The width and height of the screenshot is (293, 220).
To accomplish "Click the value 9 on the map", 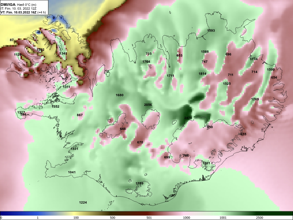I will coord(54,18).
